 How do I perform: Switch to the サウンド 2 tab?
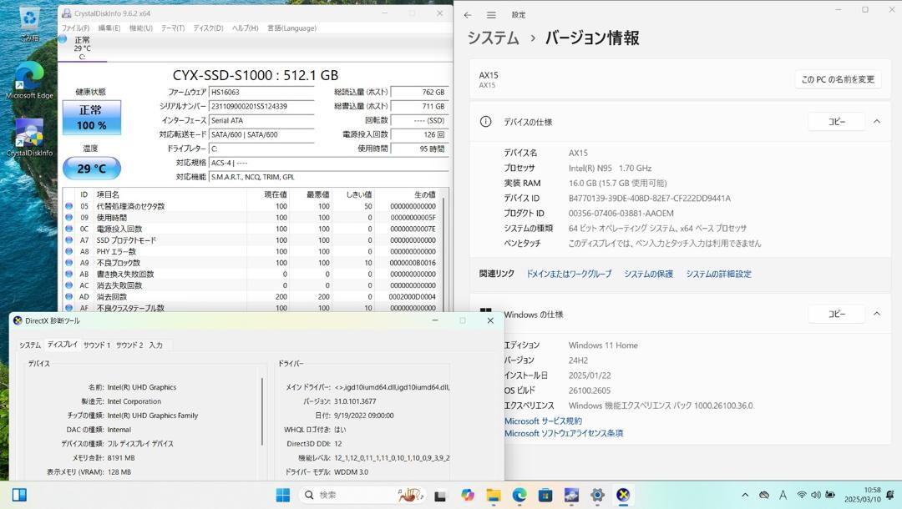click(129, 345)
